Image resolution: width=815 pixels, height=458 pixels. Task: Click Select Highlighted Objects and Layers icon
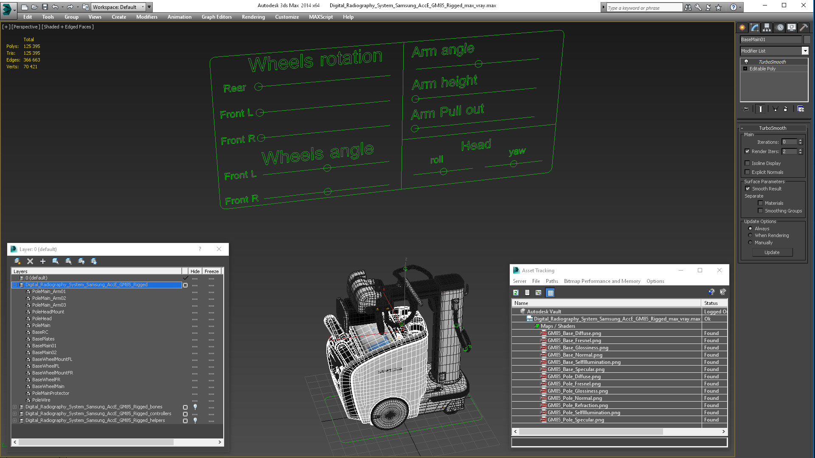click(x=56, y=261)
